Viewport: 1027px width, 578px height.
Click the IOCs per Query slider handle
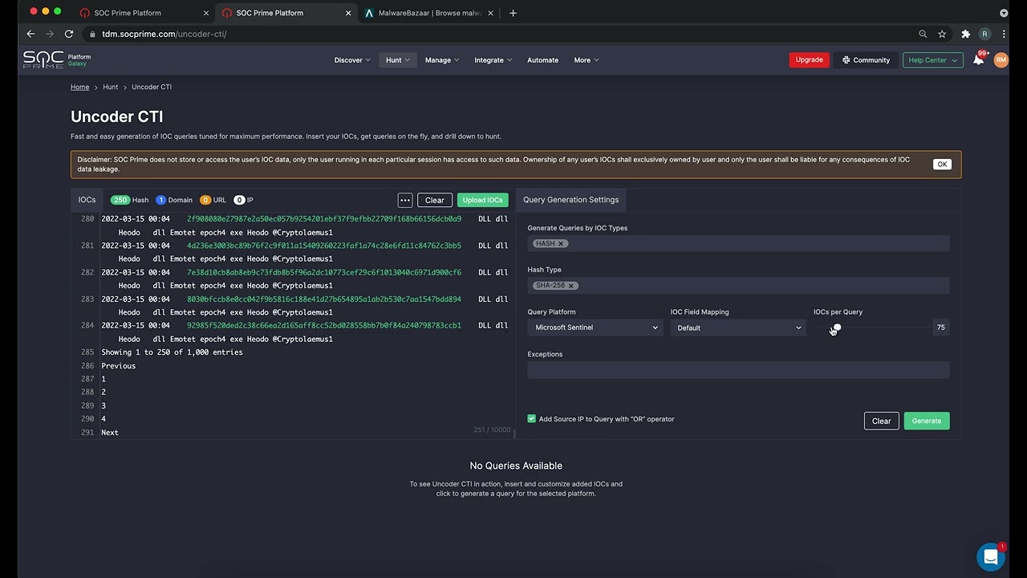pyautogui.click(x=836, y=328)
